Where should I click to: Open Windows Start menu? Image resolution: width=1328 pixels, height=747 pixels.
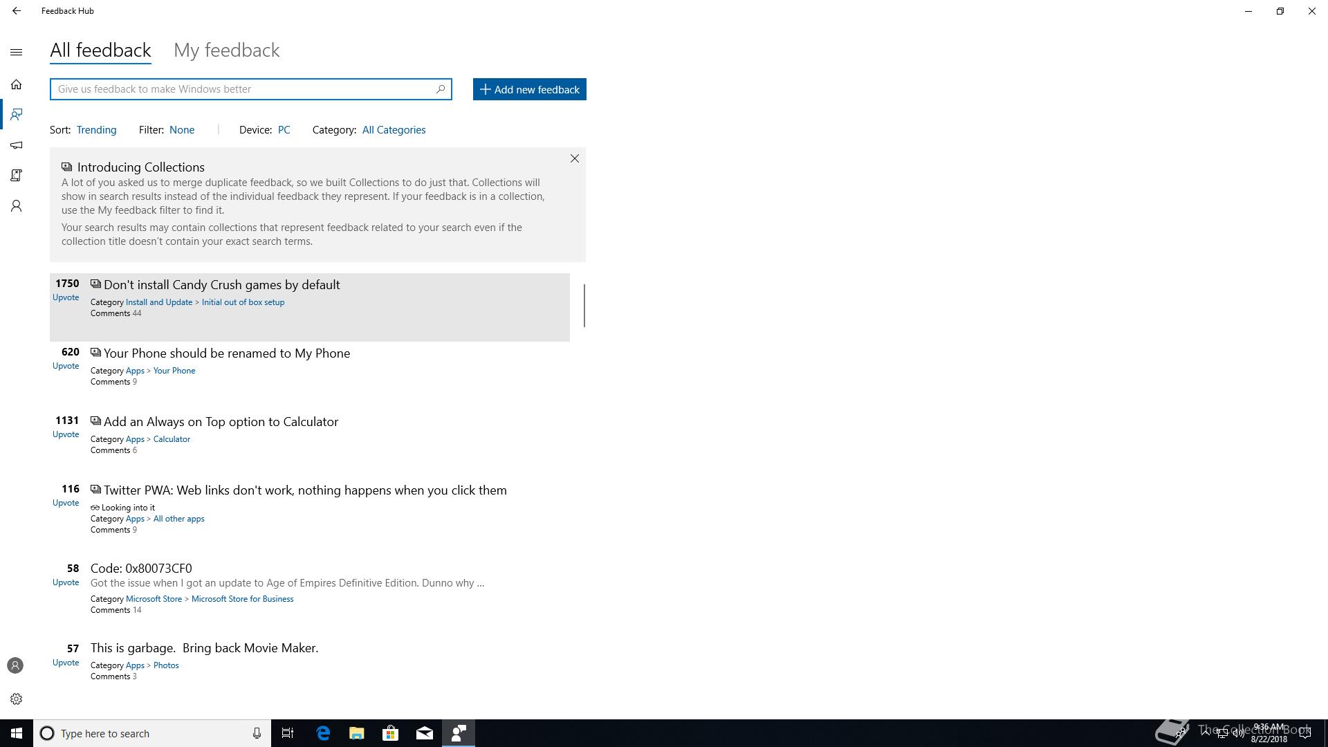tap(17, 733)
